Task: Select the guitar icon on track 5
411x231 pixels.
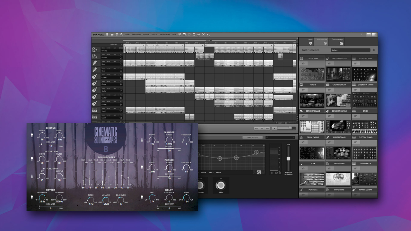Action: point(95,76)
